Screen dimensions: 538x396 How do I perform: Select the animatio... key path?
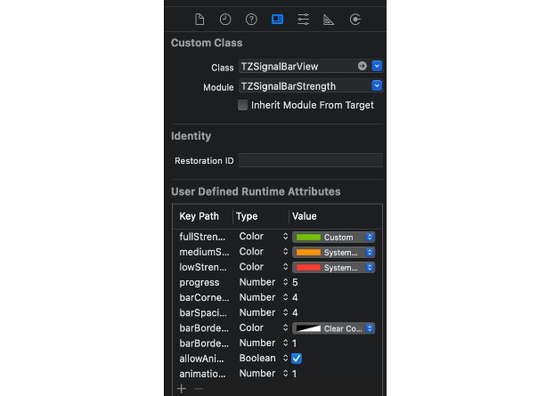coord(202,374)
